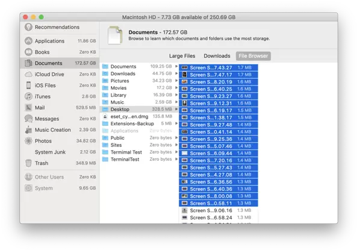The image size is (357, 250).
Task: Click the Movies folder icon
Action: [105, 88]
